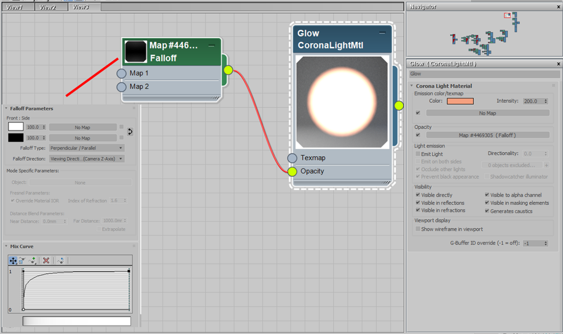This screenshot has height=334, width=563.
Task: Switch to the View1 tab
Action: pos(18,7)
